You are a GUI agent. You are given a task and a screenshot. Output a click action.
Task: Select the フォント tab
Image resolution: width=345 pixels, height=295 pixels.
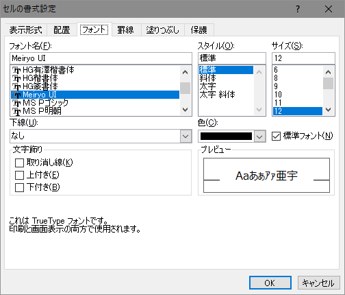[x=94, y=29]
